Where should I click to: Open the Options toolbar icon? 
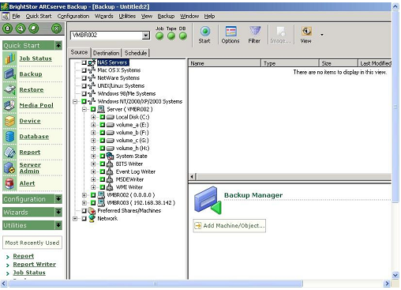[230, 32]
